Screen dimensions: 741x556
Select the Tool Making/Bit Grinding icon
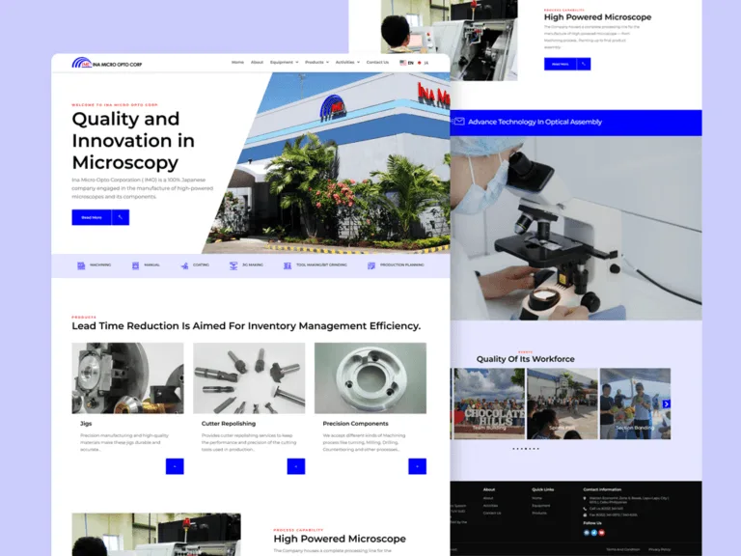point(288,265)
